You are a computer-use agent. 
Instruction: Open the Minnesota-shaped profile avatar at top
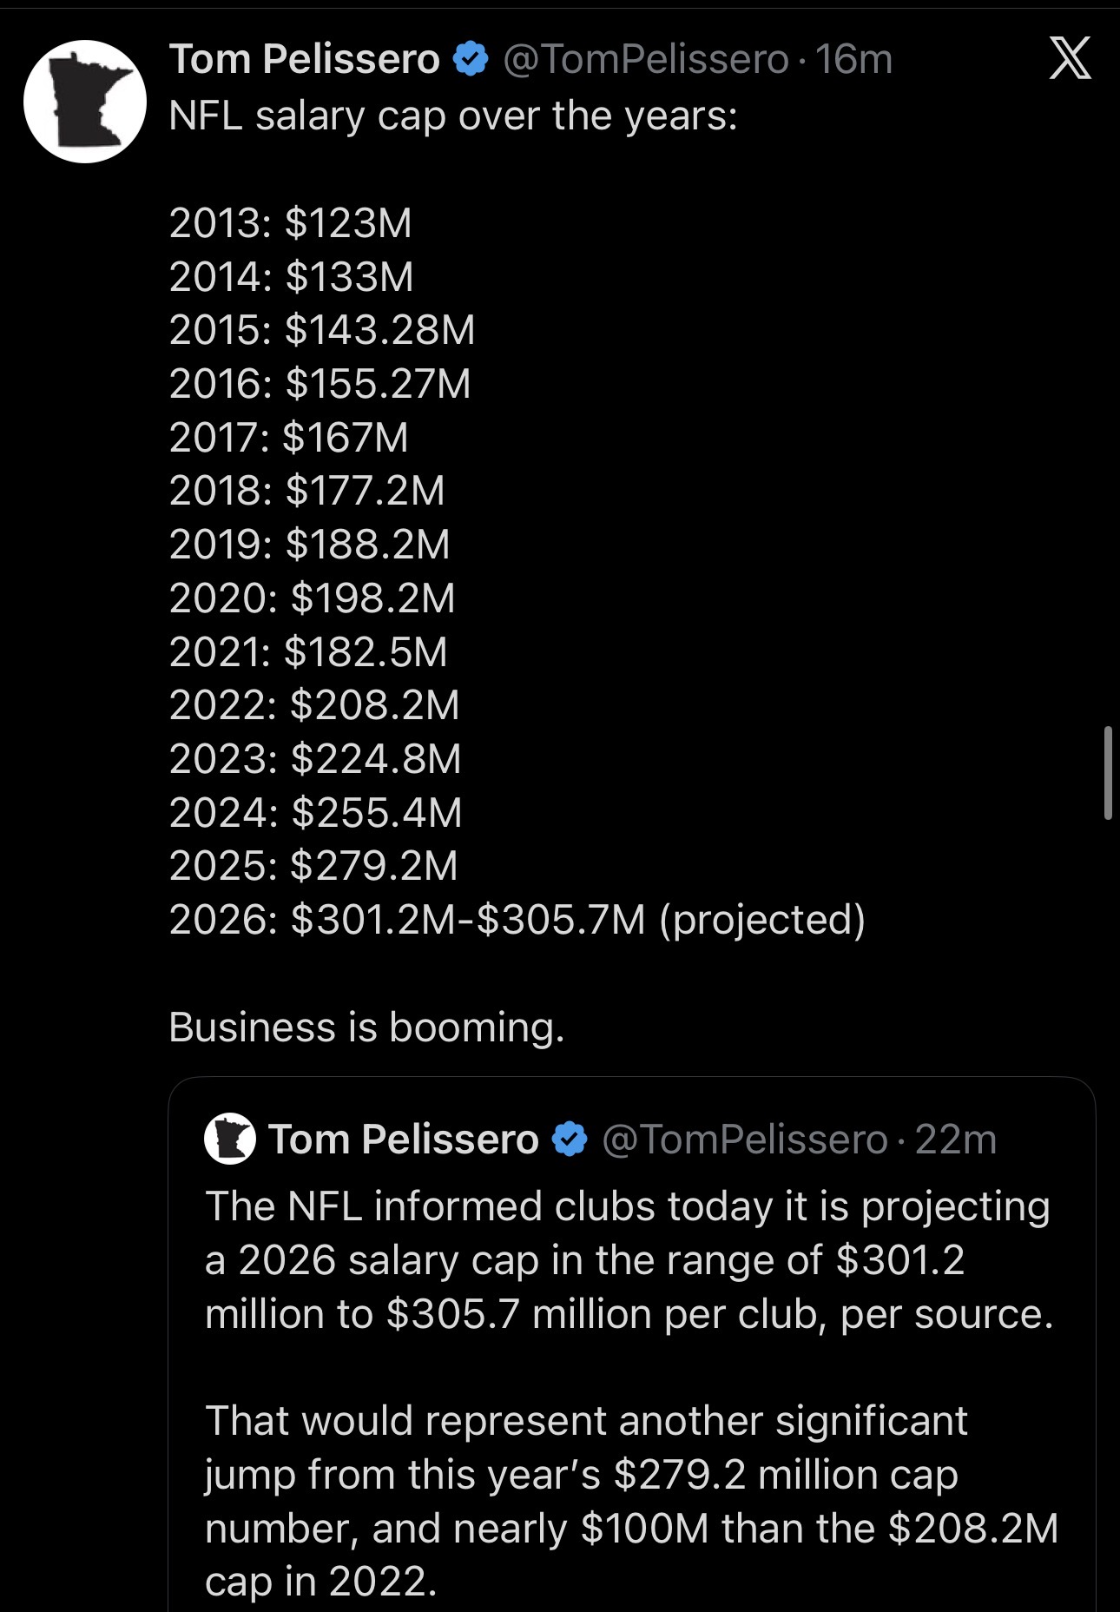pyautogui.click(x=84, y=102)
